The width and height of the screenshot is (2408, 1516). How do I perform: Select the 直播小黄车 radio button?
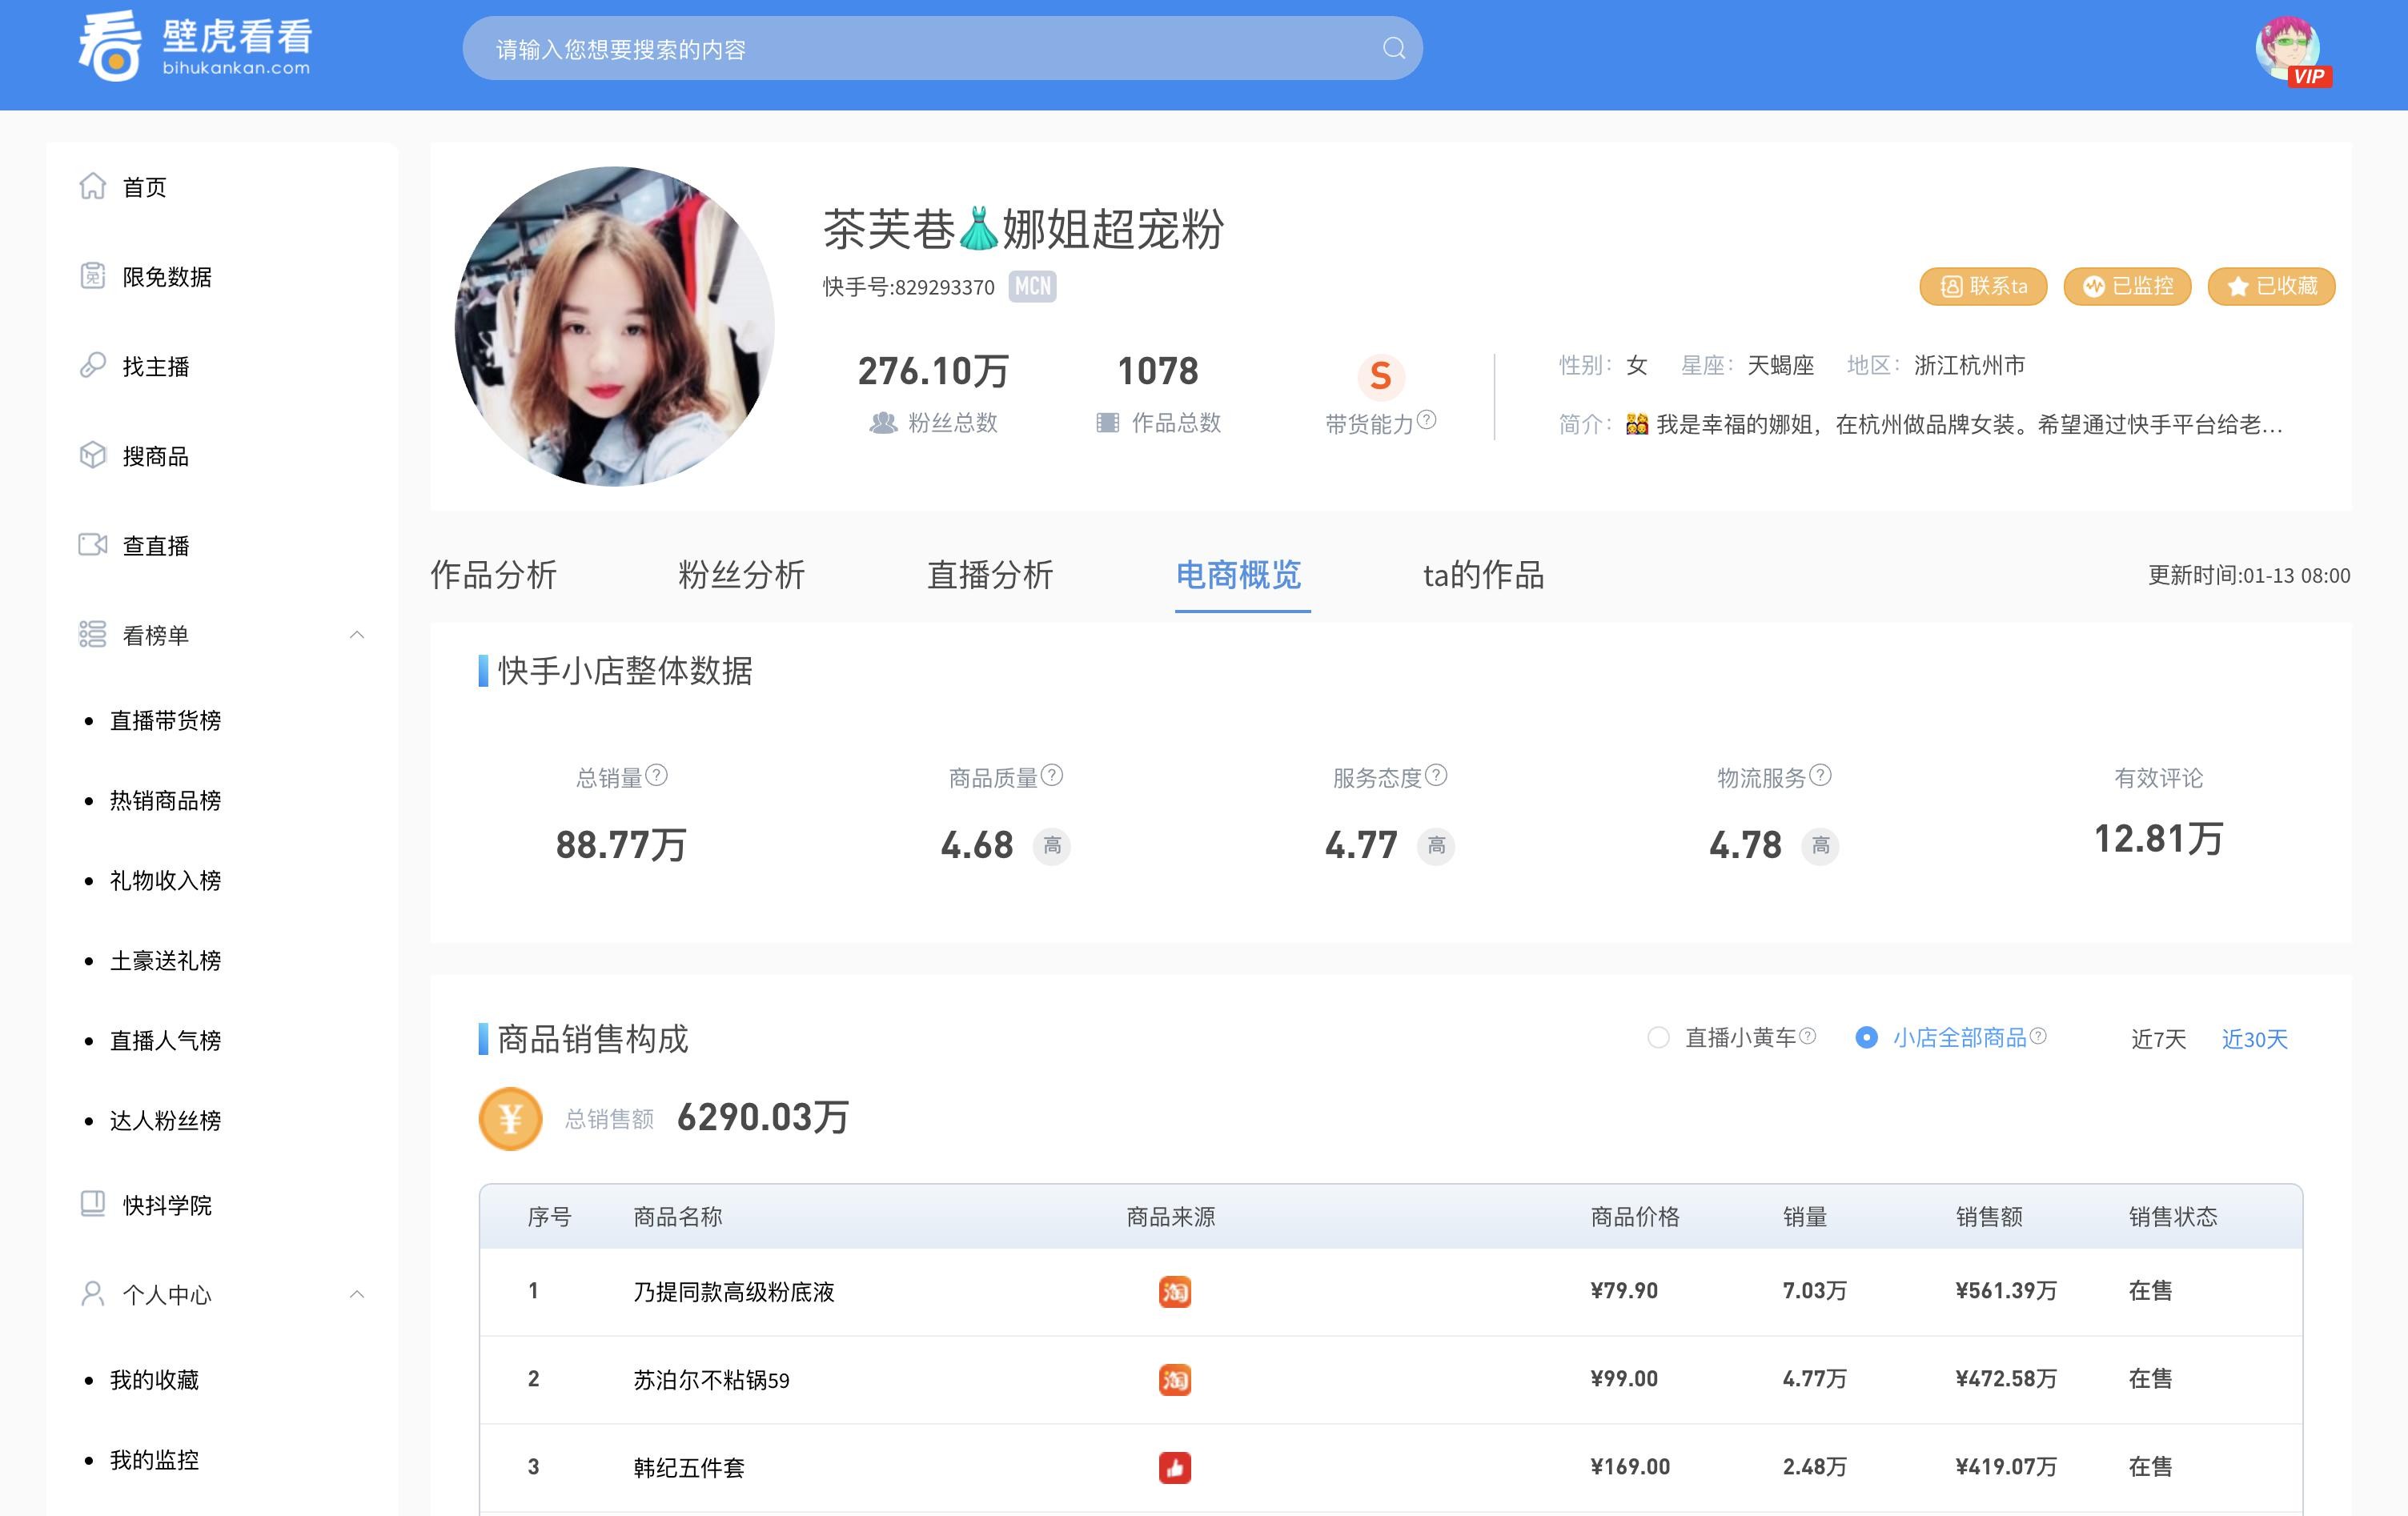pos(1658,1038)
